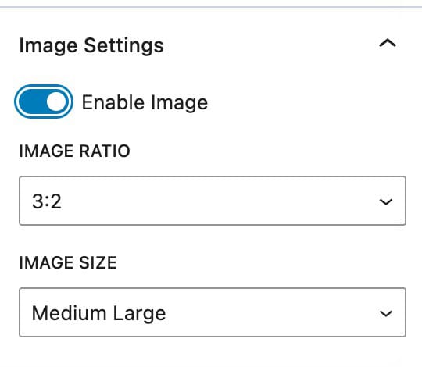
Task: Click the Enable Image label text
Action: [145, 102]
